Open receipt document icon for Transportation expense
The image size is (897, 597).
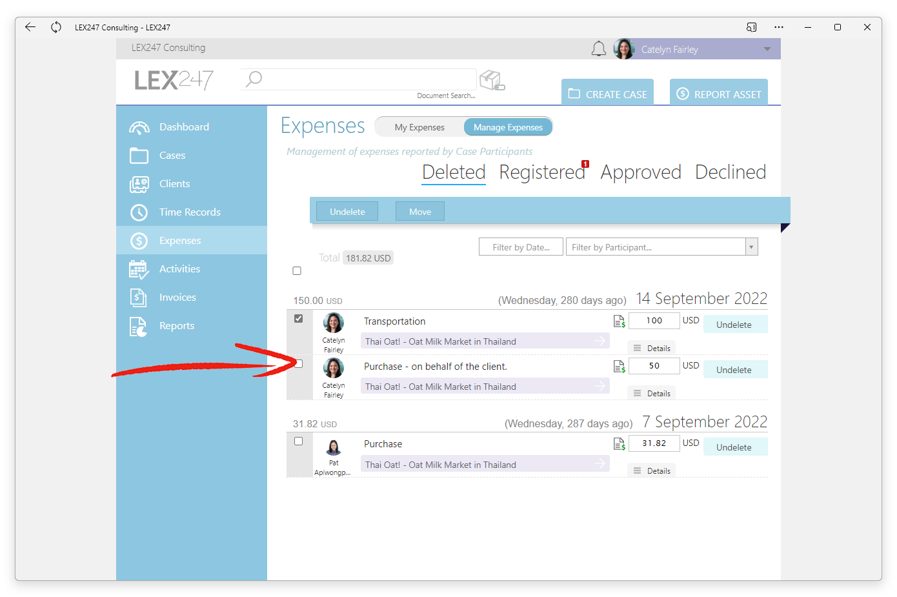(x=620, y=321)
